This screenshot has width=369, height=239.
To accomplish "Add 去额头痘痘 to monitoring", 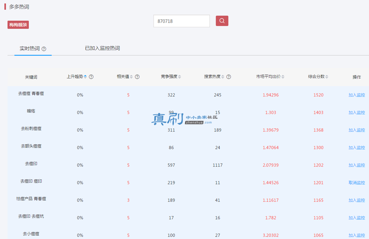I will point(356,148).
